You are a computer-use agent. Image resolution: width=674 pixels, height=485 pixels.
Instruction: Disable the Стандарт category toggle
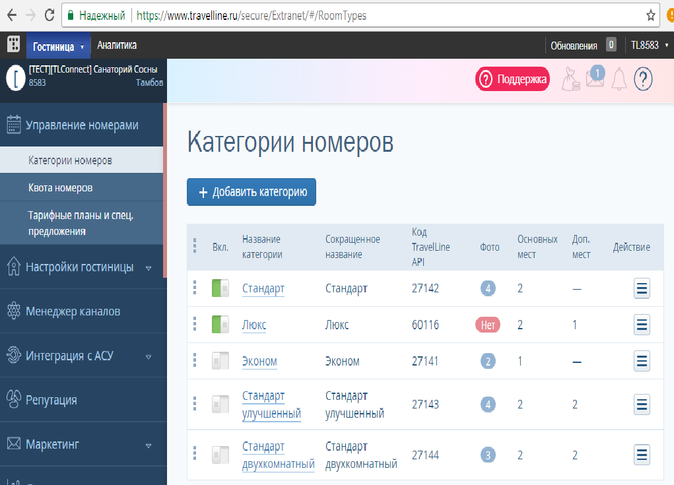pyautogui.click(x=220, y=288)
